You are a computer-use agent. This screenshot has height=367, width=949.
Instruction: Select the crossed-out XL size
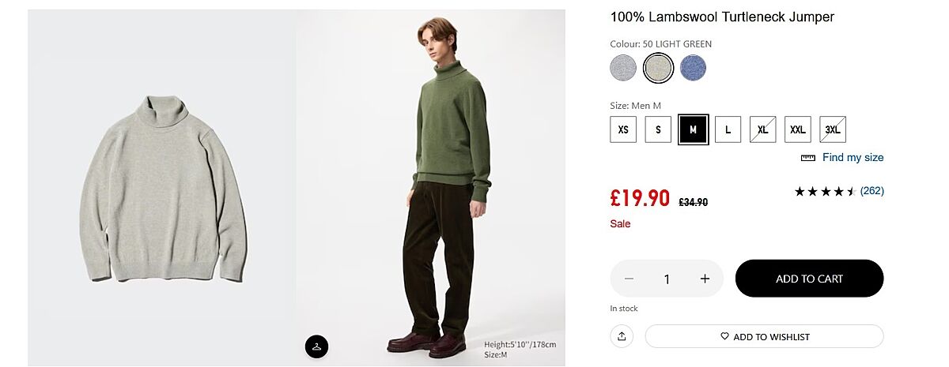coord(762,129)
